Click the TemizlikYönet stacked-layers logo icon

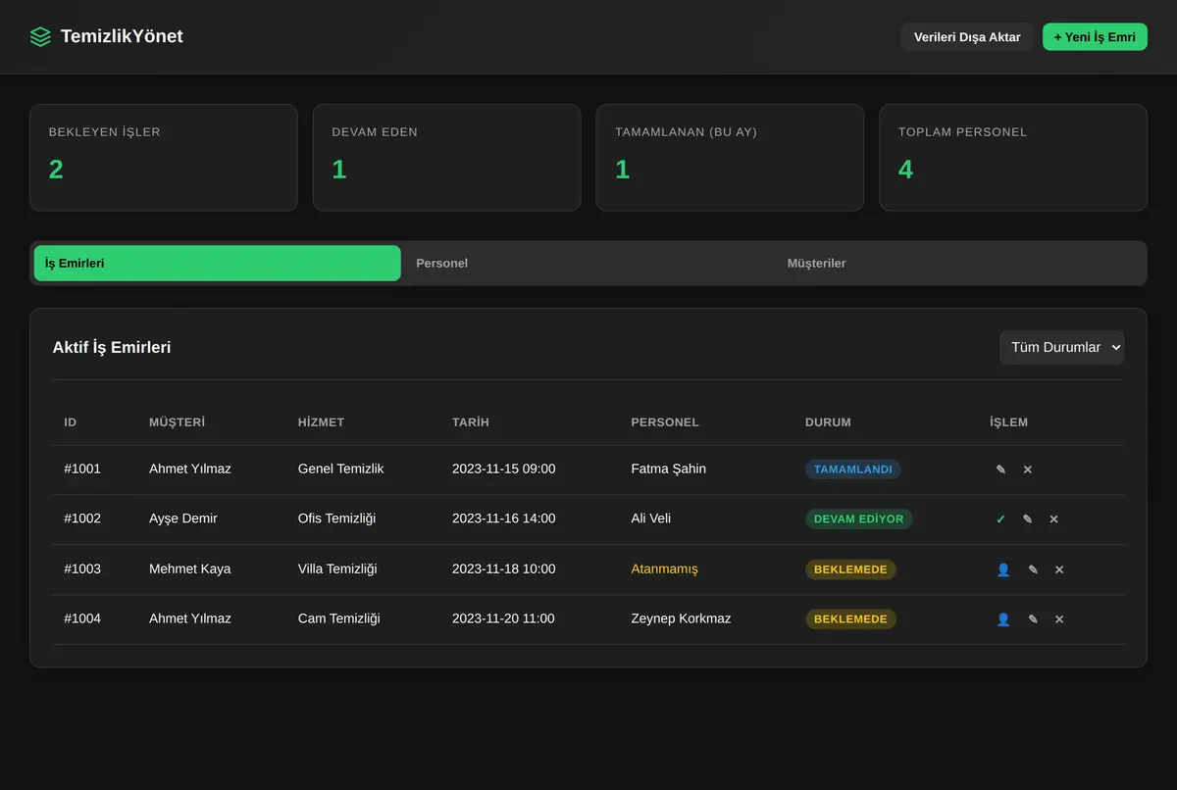(40, 37)
